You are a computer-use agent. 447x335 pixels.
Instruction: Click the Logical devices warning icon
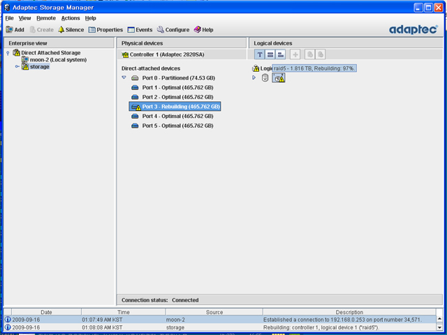(x=256, y=68)
